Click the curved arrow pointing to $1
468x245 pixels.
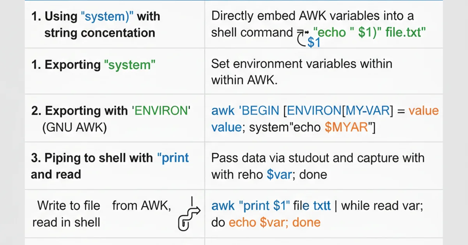[x=301, y=38]
